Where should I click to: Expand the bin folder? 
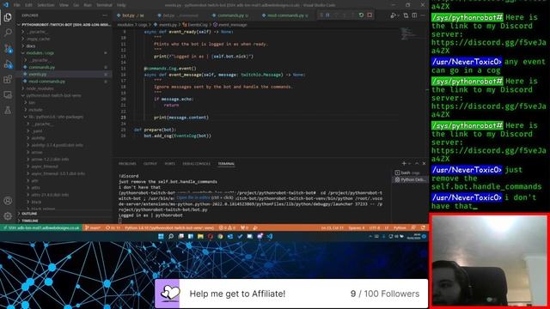(63, 102)
